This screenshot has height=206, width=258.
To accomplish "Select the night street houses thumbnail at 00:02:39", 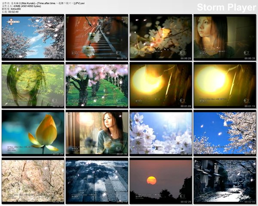I will click(x=225, y=181).
